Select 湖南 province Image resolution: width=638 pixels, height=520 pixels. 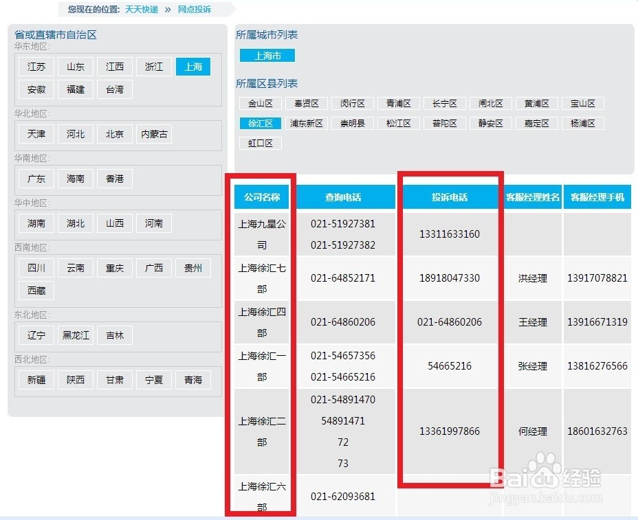(36, 223)
